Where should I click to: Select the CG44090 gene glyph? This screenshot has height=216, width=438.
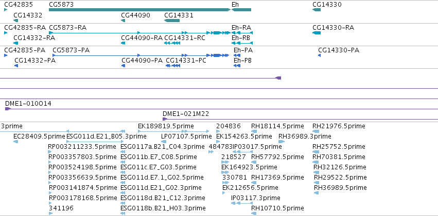point(123,21)
